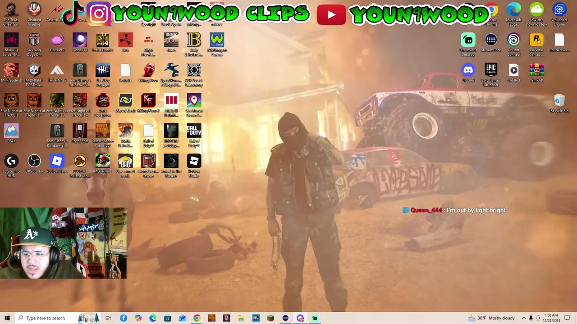577x324 pixels.
Task: Select the Logitech G HUB icon
Action: coord(11,165)
